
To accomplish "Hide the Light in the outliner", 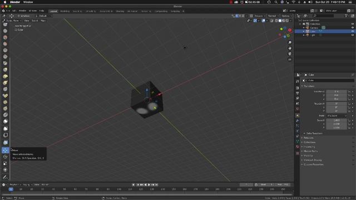I will [353, 35].
